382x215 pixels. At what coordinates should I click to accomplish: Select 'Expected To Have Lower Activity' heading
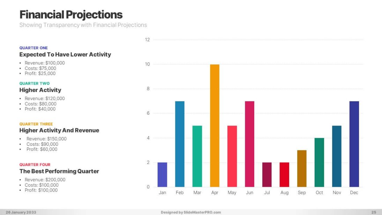pos(65,55)
